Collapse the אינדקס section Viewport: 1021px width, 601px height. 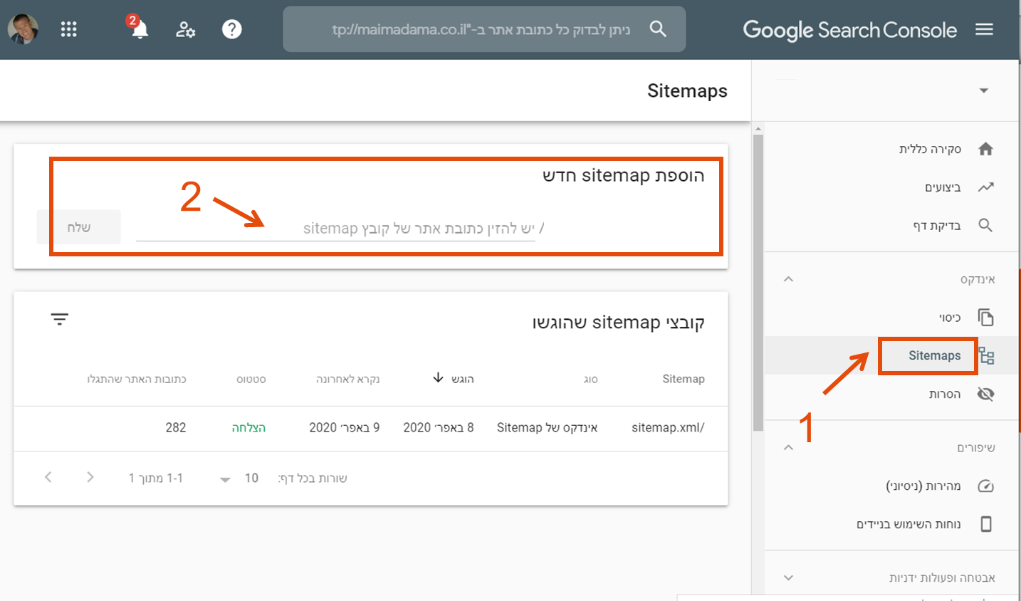pyautogui.click(x=788, y=279)
